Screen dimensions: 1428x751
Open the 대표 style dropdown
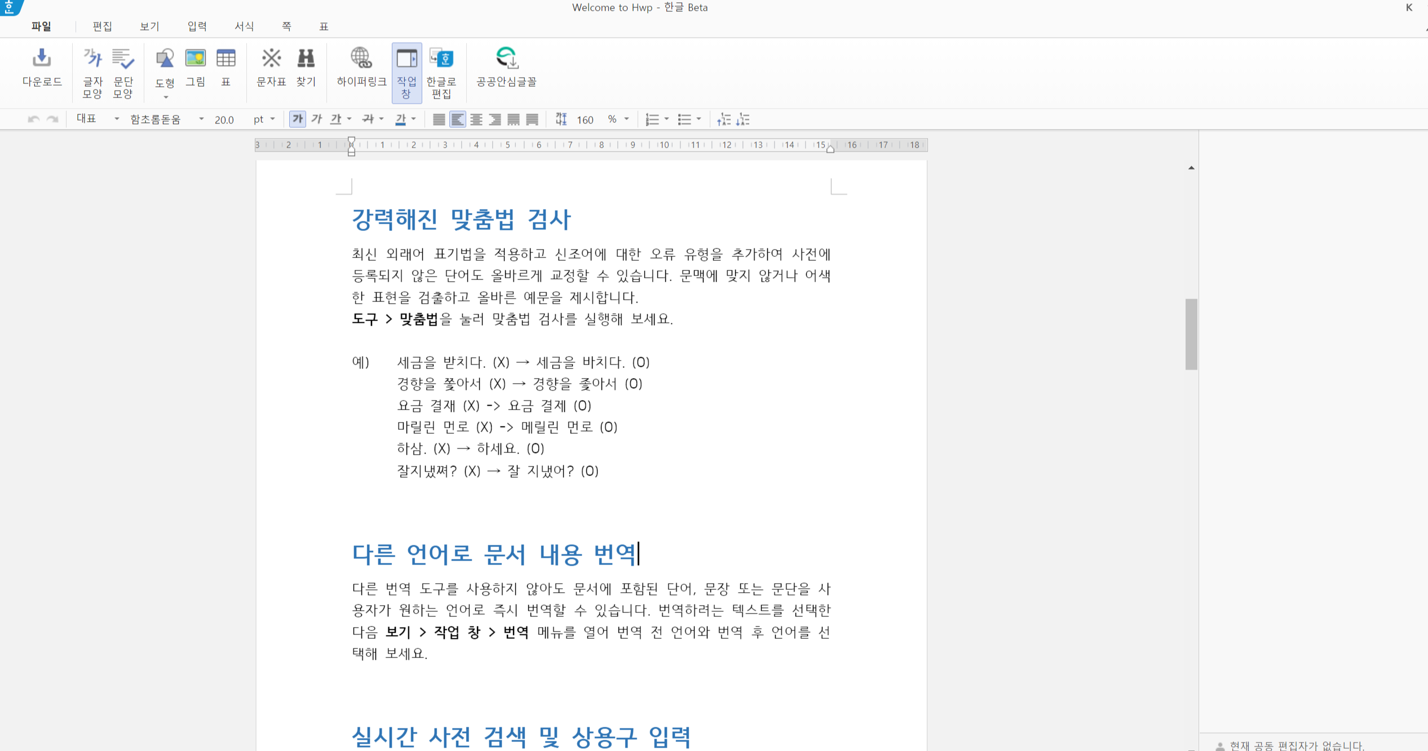pyautogui.click(x=117, y=119)
